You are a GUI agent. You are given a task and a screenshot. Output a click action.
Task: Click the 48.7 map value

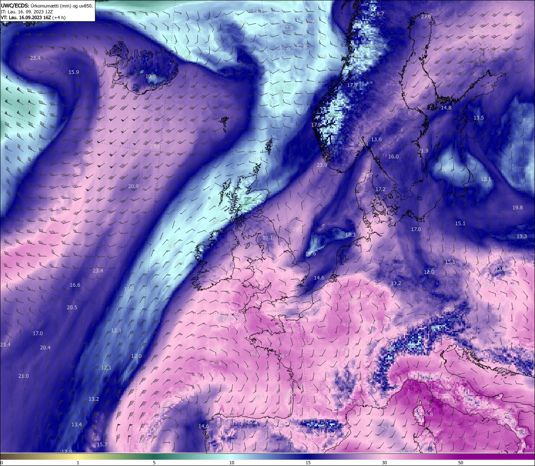[529, 447]
